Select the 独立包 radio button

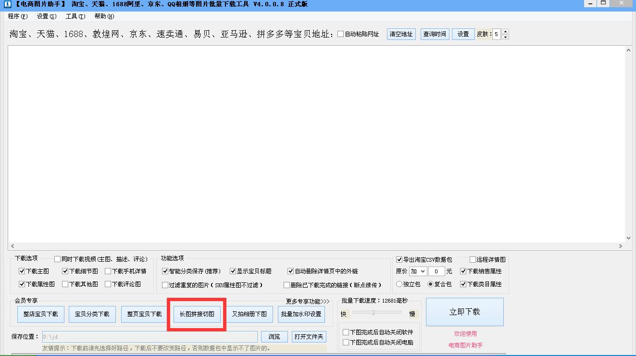pyautogui.click(x=399, y=283)
